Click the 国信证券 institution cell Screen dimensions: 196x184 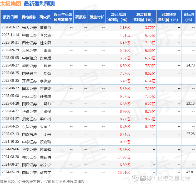[29, 172]
